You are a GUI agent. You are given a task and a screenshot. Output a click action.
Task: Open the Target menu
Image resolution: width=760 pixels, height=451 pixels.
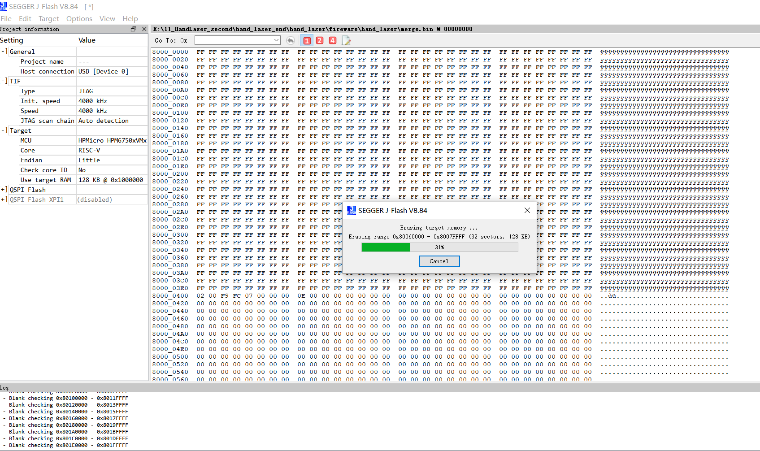pyautogui.click(x=49, y=18)
